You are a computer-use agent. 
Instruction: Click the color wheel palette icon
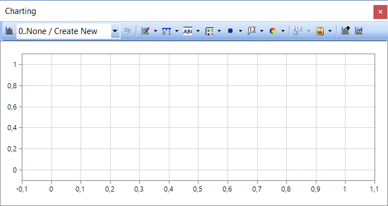click(273, 31)
